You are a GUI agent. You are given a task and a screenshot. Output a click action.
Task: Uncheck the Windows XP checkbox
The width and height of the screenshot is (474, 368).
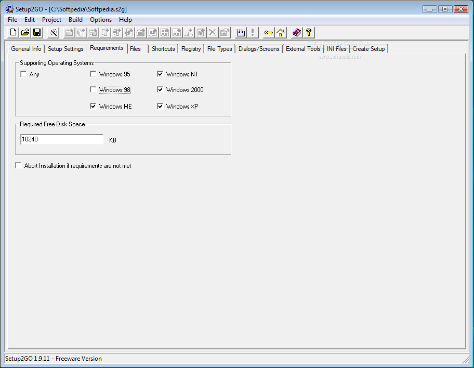pyautogui.click(x=160, y=106)
